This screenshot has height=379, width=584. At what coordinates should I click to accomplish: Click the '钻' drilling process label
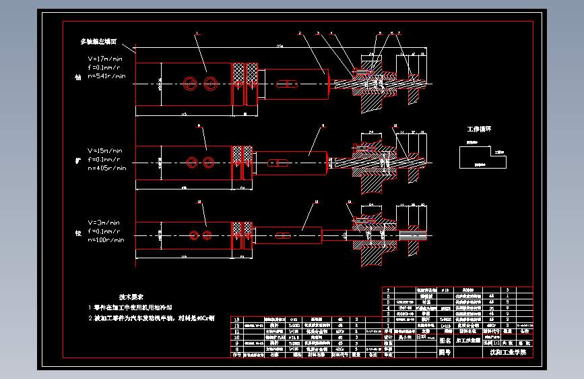78,78
